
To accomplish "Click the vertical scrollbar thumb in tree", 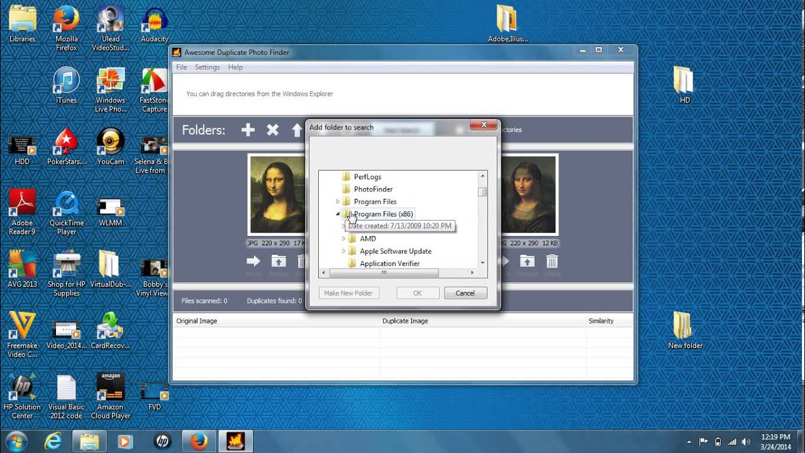I will 482,192.
